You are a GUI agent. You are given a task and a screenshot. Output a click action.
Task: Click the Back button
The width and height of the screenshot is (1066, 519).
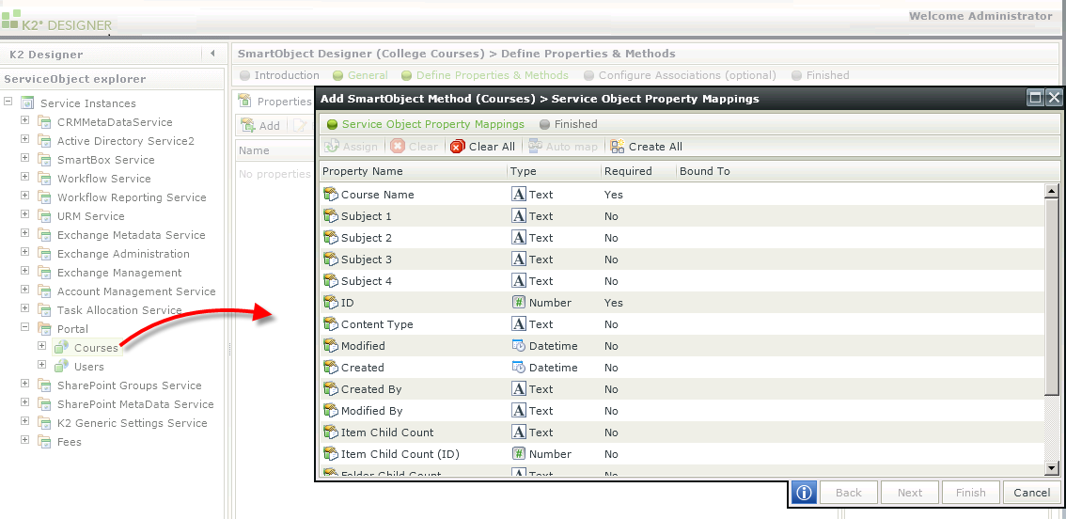click(849, 493)
